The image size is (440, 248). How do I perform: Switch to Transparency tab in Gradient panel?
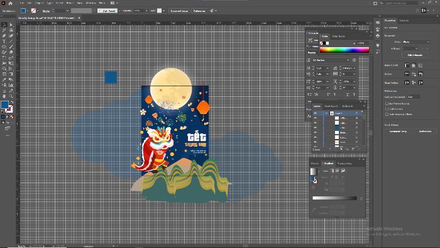pos(344,164)
